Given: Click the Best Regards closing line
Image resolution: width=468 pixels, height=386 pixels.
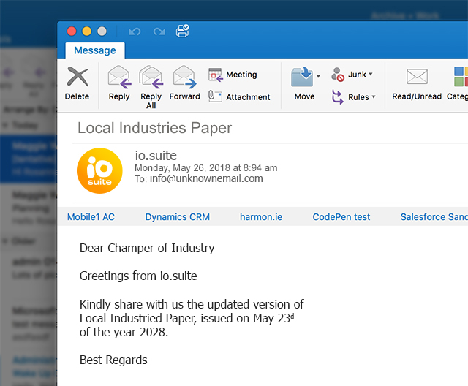Looking at the screenshot, I should coord(113,360).
